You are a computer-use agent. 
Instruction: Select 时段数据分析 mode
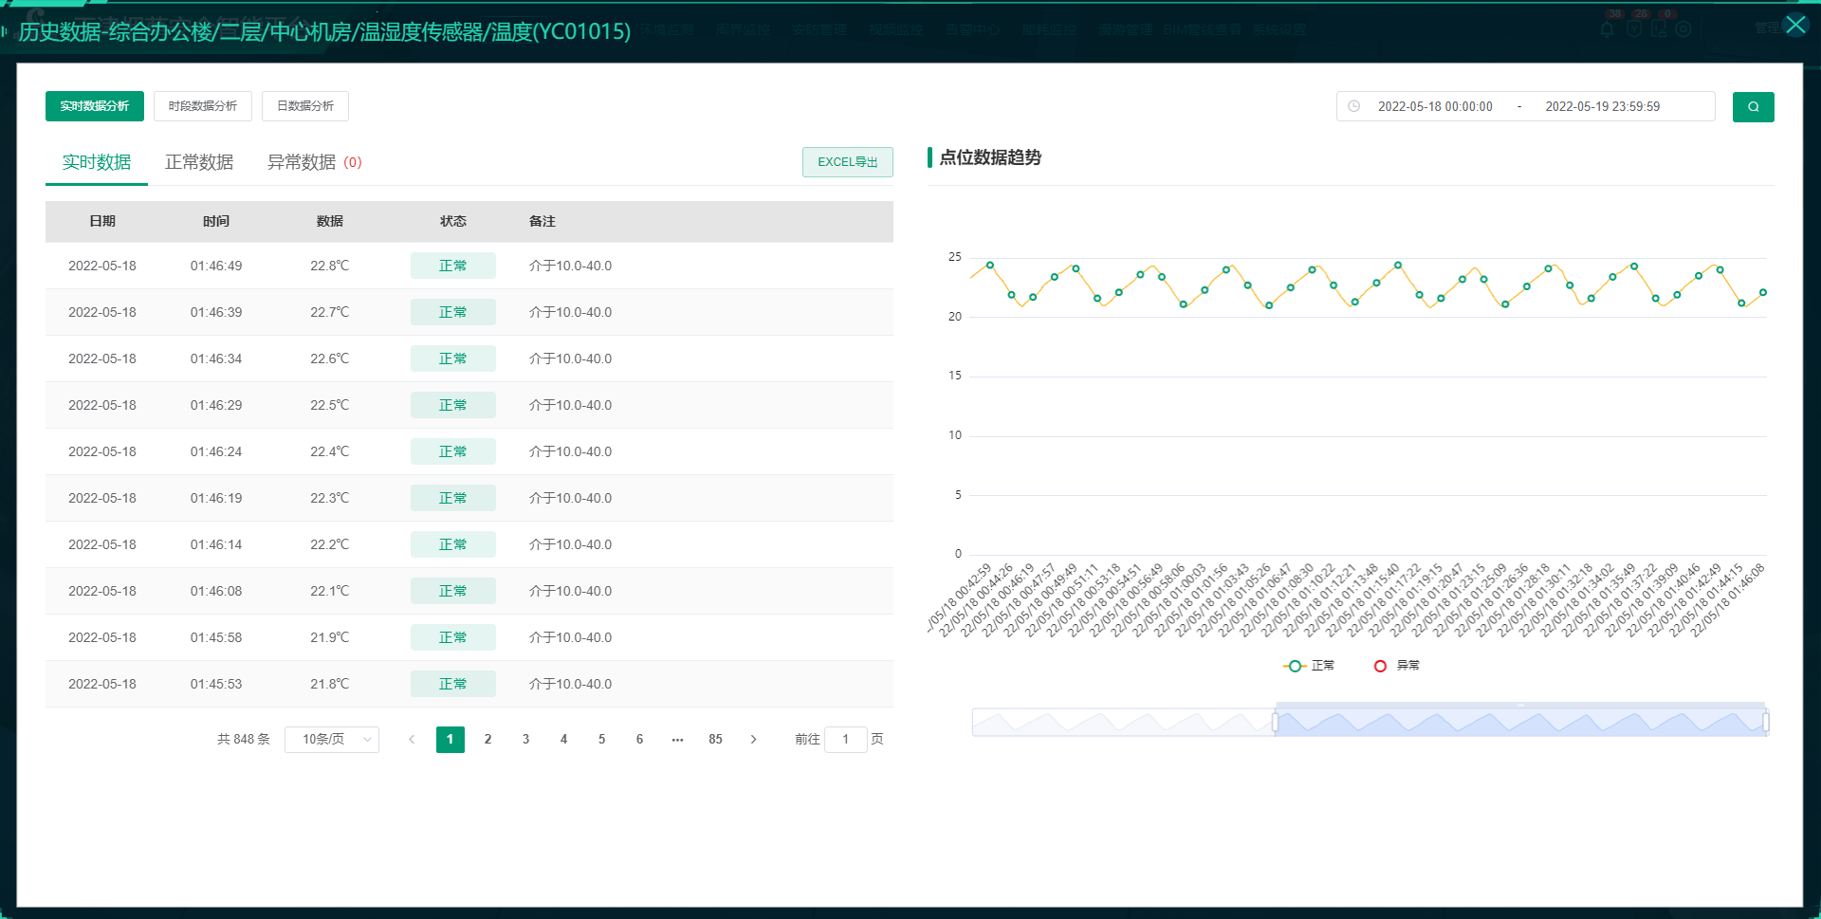pos(203,106)
